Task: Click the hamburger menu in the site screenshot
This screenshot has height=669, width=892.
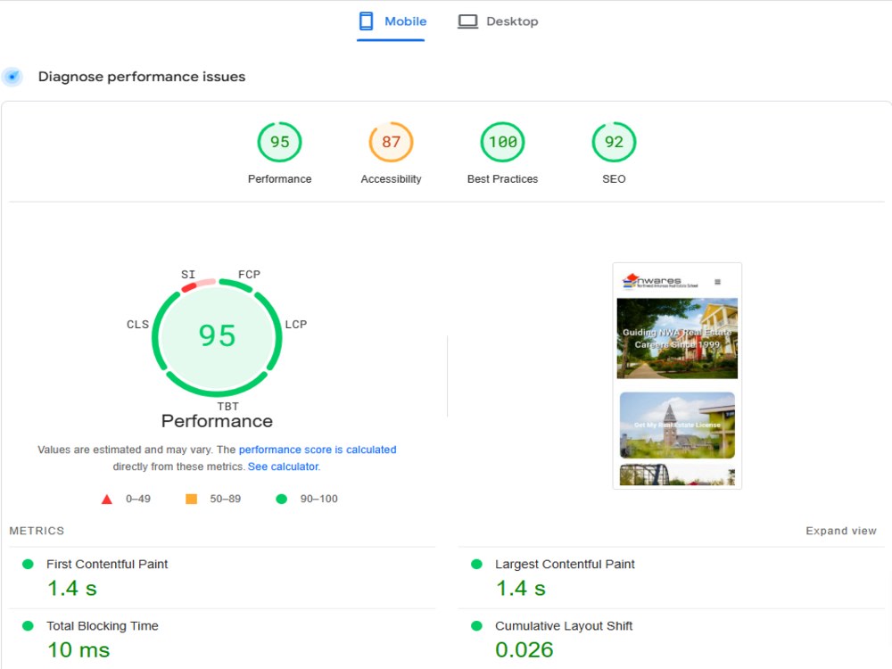Action: click(x=717, y=282)
